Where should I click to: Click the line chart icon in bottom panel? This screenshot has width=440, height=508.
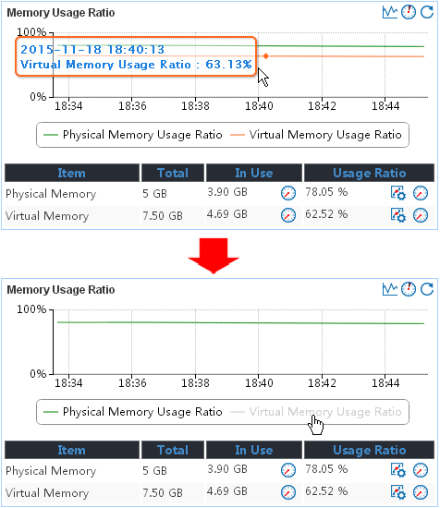tap(390, 289)
